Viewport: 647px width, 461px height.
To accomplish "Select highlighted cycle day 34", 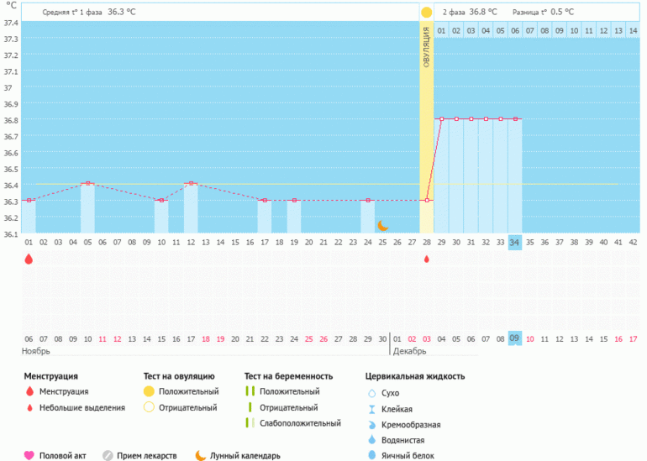I will coord(515,243).
